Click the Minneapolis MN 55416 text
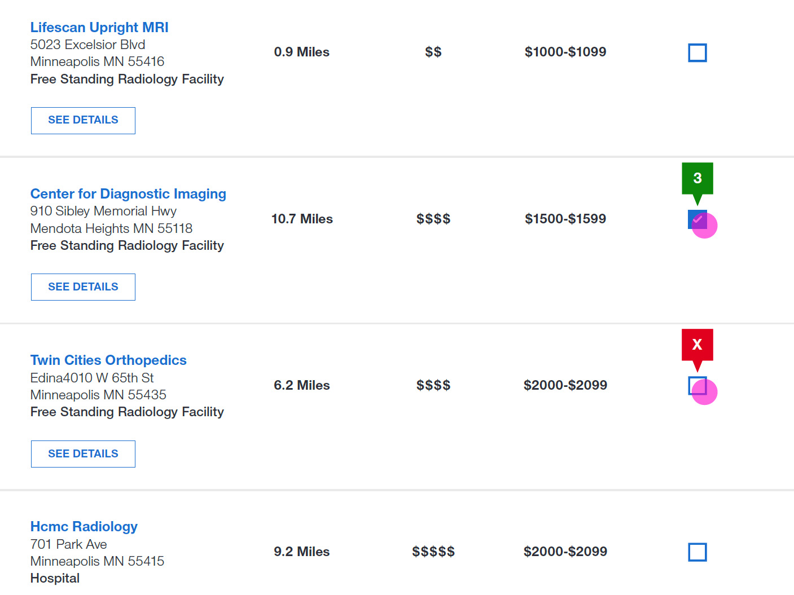The image size is (794, 595). [97, 61]
